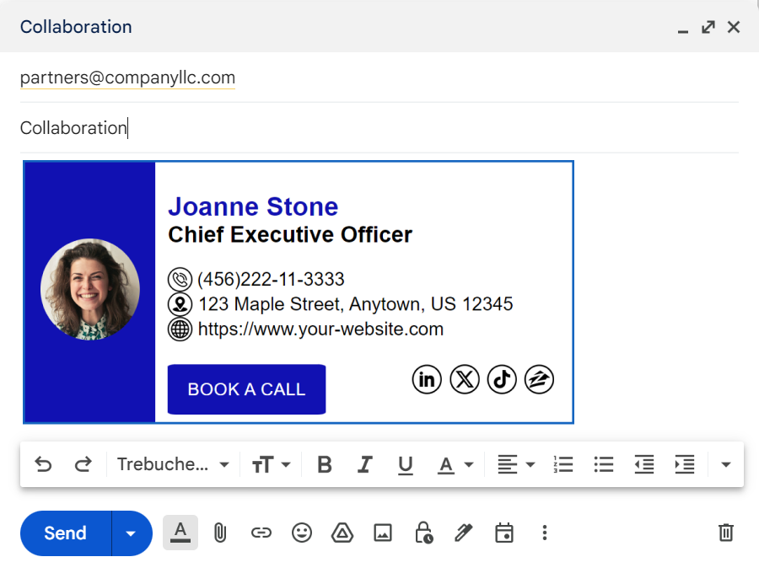Undo the last edit
The width and height of the screenshot is (759, 573).
(43, 464)
